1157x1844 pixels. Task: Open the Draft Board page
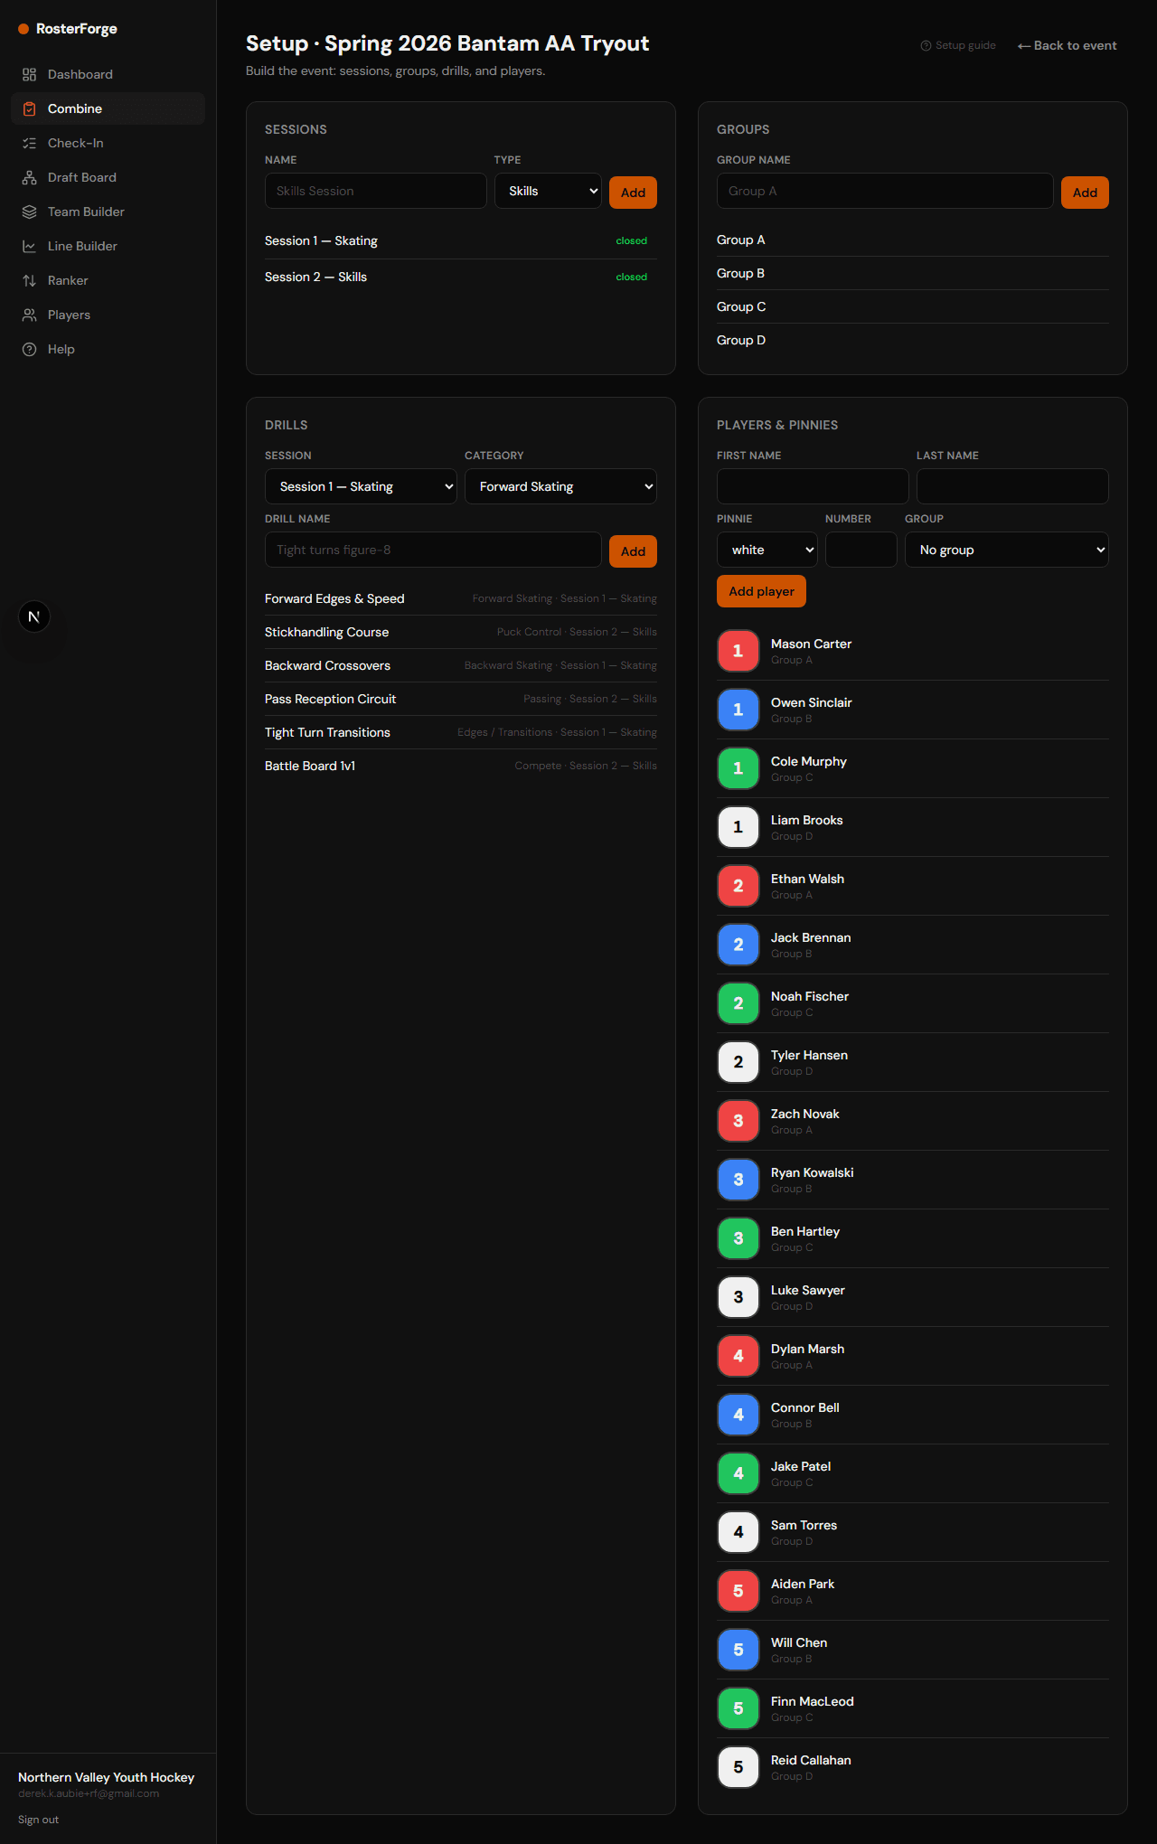tap(108, 177)
